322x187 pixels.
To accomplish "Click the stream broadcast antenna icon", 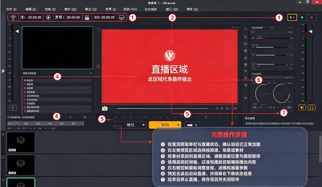I will (13, 17).
